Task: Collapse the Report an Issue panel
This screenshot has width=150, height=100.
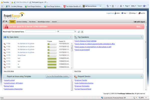Action: pyautogui.click(x=71, y=76)
